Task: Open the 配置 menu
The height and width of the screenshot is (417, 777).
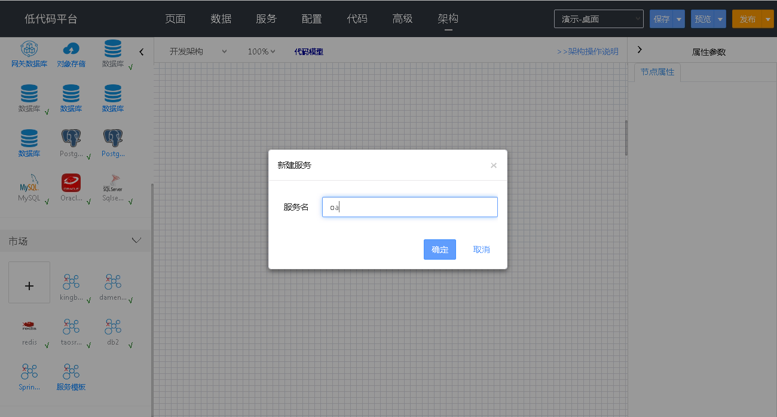Action: [x=312, y=19]
